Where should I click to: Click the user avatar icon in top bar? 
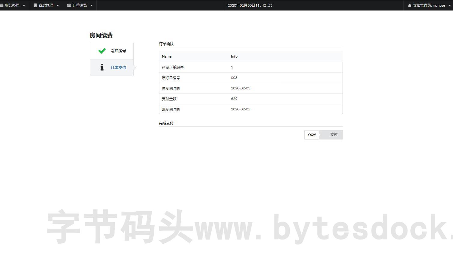409,5
